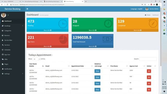This screenshot has height=94, width=167.
Task: Open App User in the sidebar
Action: tap(13, 55)
